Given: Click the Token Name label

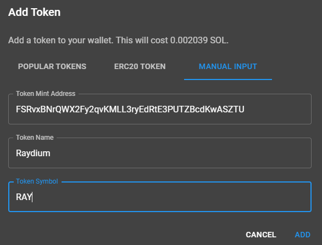Looking at the screenshot, I should [35, 138].
